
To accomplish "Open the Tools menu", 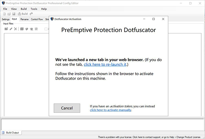I will pos(34,9).
